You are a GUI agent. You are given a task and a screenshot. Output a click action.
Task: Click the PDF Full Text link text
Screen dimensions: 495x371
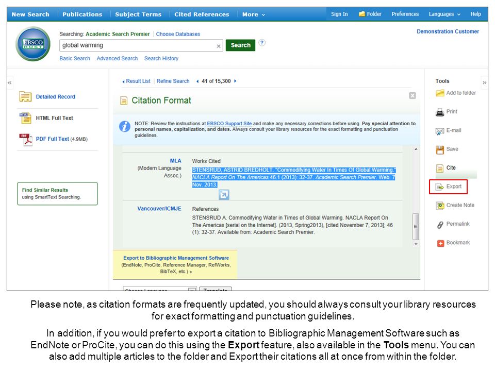pos(53,139)
